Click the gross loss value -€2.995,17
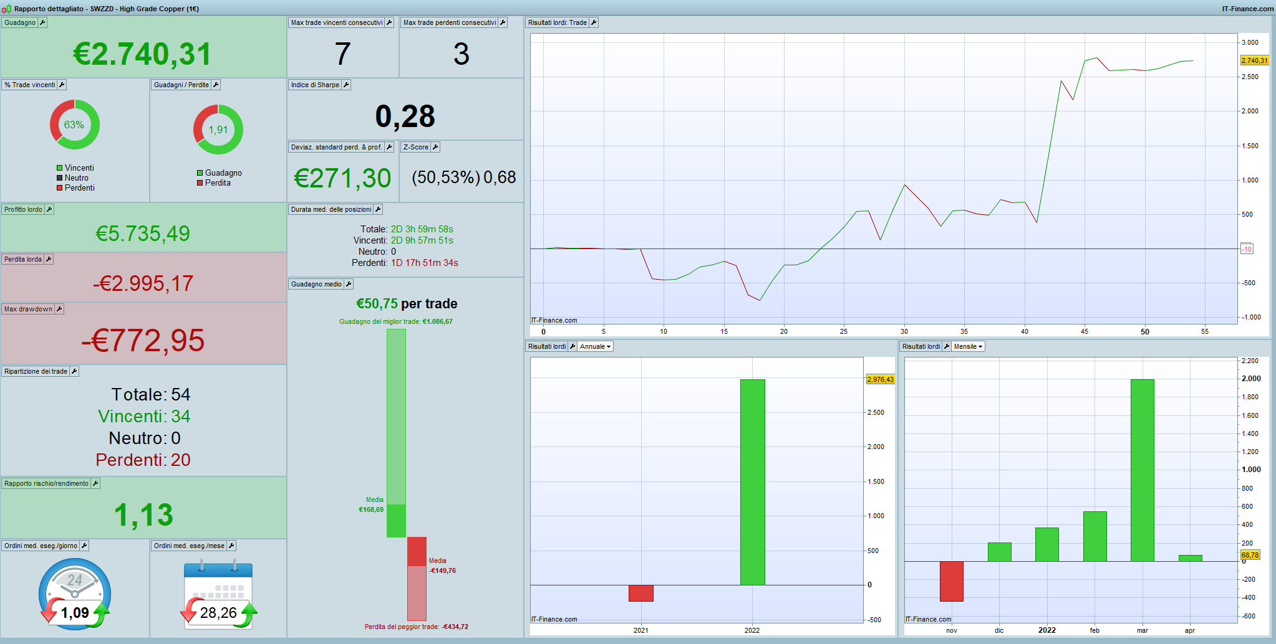 coord(143,283)
